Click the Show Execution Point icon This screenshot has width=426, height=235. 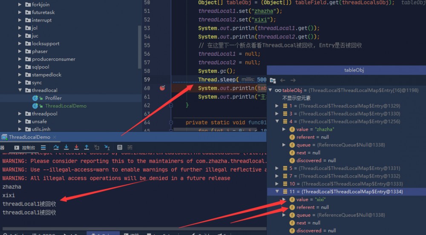pos(43,147)
